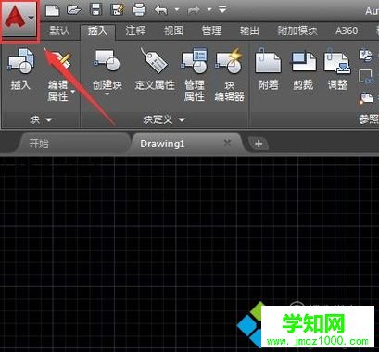Image resolution: width=379 pixels, height=352 pixels.
Task: Expand the 块 panel dropdown
Action: click(x=48, y=119)
